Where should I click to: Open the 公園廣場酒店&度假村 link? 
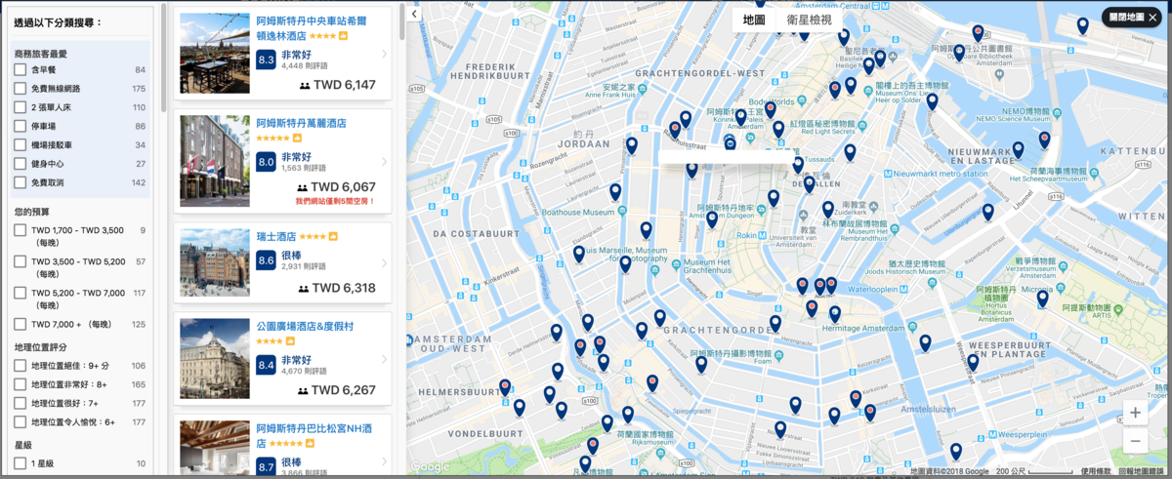(306, 327)
